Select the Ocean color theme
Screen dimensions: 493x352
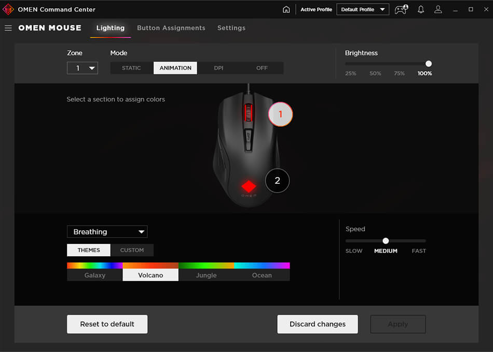261,275
